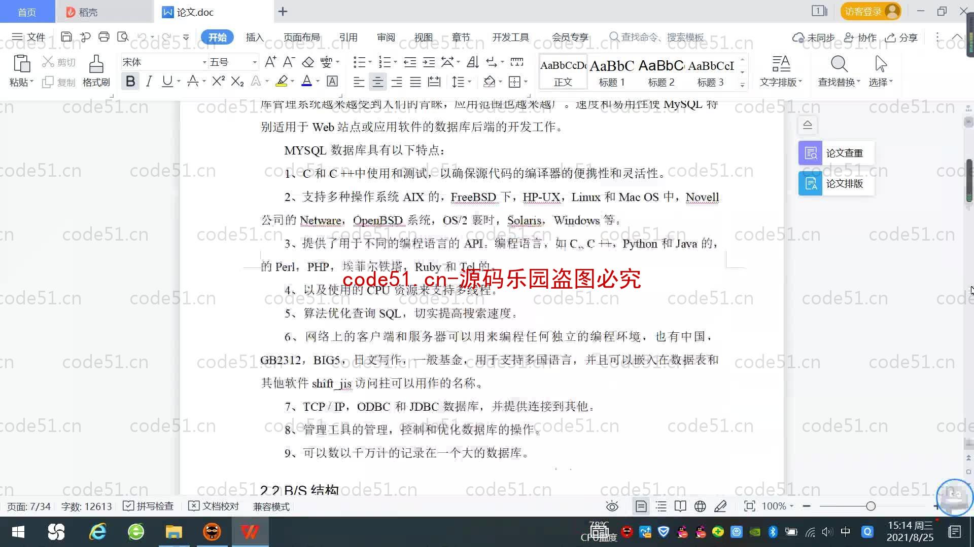Open the WPS app in Windows taskbar
Viewport: 974px width, 547px height.
coord(250,532)
